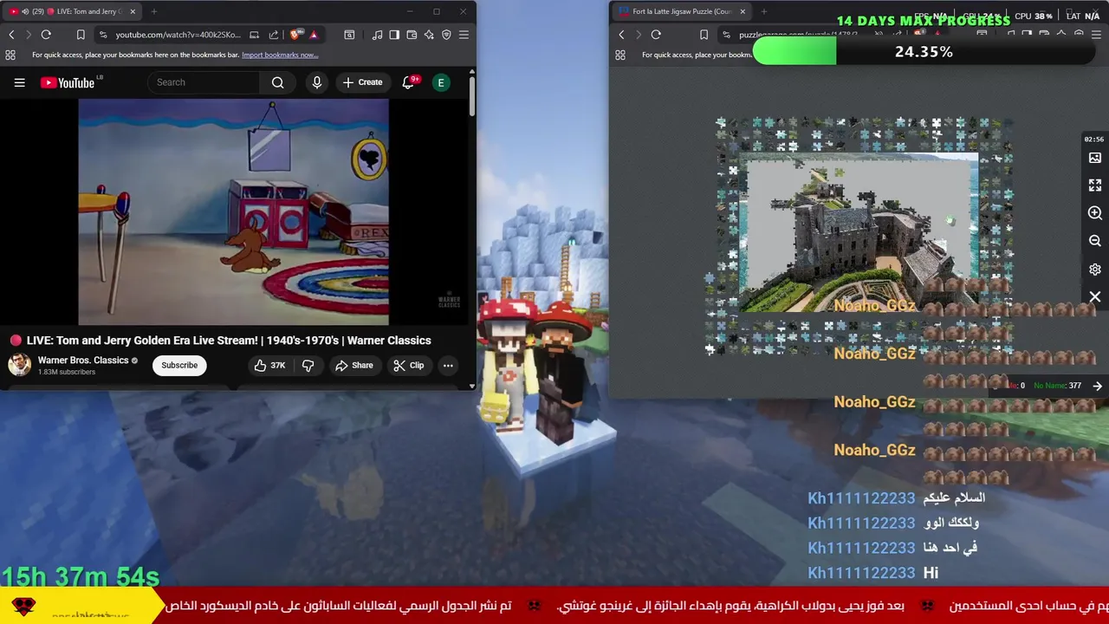
Task: Like the video with 37K likes
Action: coord(269,365)
